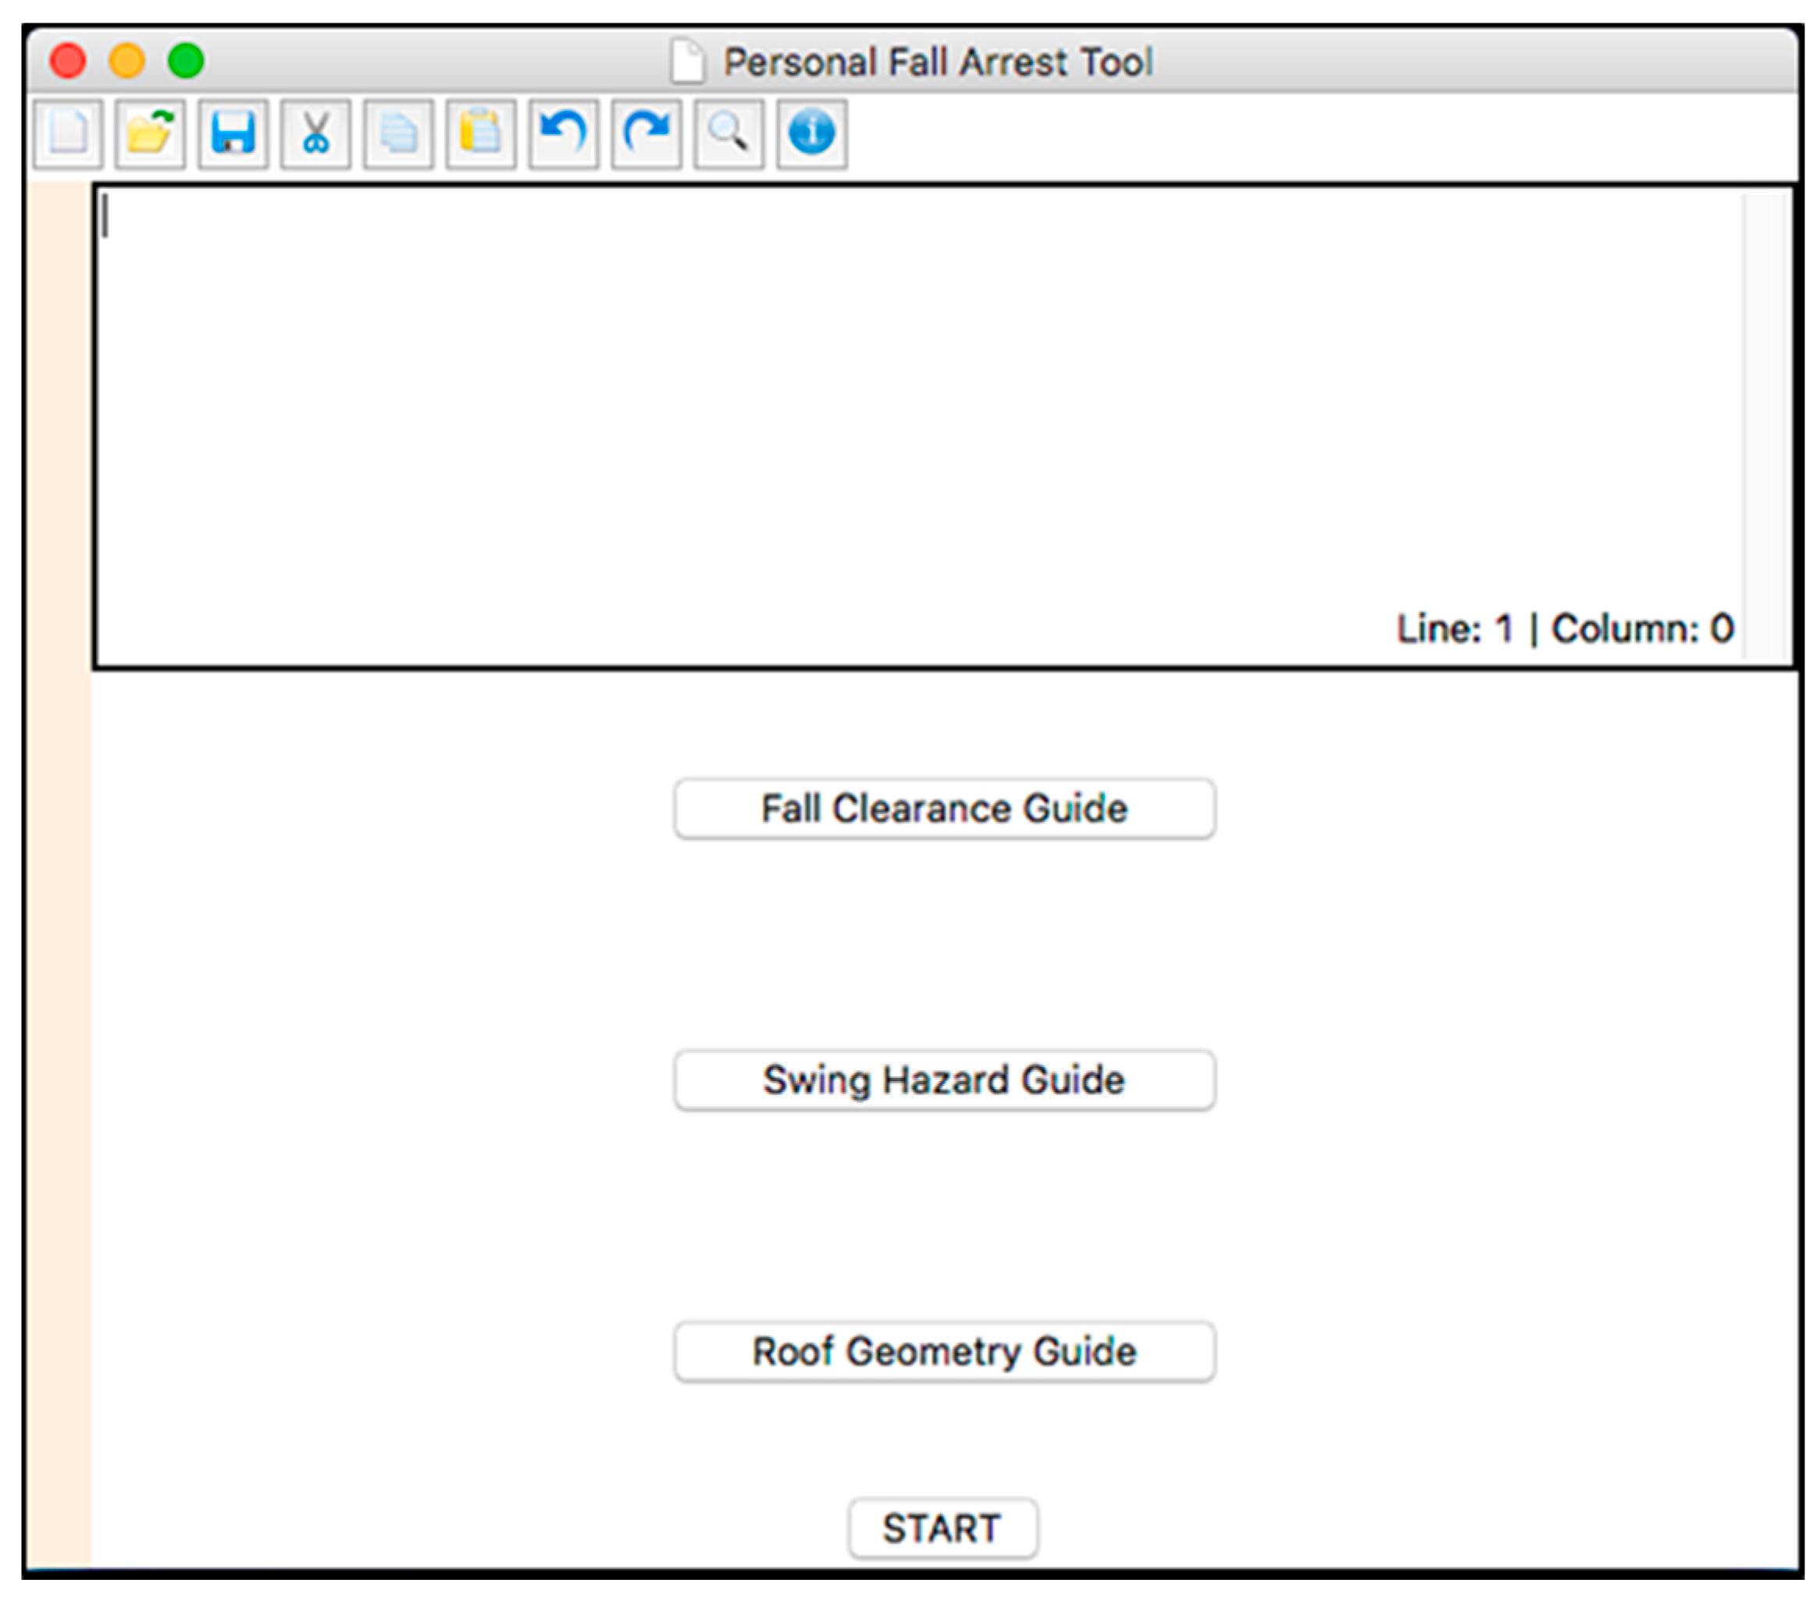
Task: Click the Redo arrow icon
Action: 646,133
